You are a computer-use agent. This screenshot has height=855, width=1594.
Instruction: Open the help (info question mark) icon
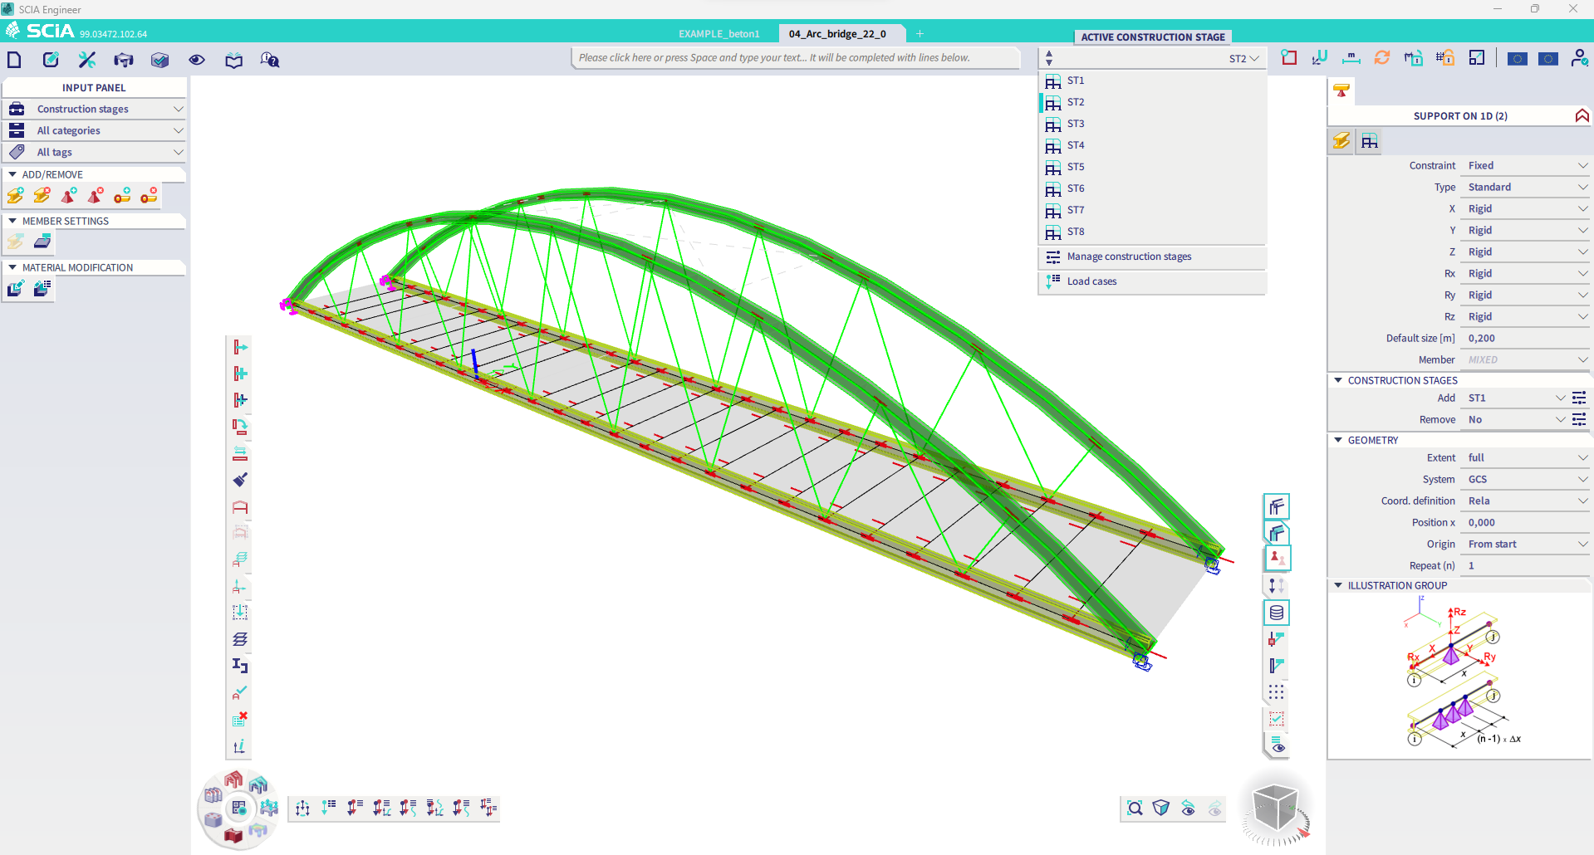[x=269, y=59]
